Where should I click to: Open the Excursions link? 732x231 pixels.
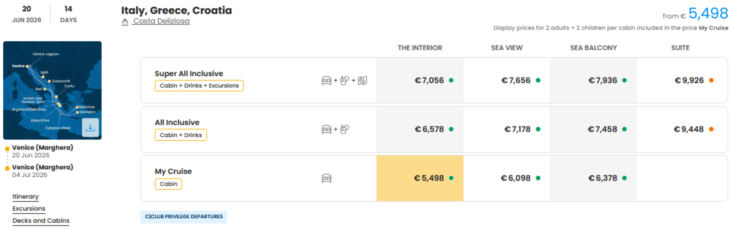coord(29,209)
